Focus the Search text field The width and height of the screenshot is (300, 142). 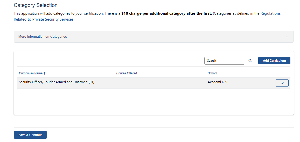point(224,61)
